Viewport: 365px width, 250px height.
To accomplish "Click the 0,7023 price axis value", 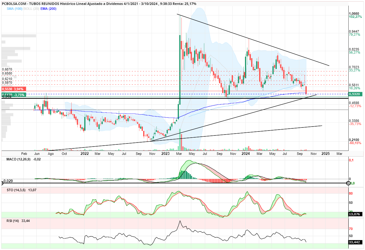I will pos(354,67).
